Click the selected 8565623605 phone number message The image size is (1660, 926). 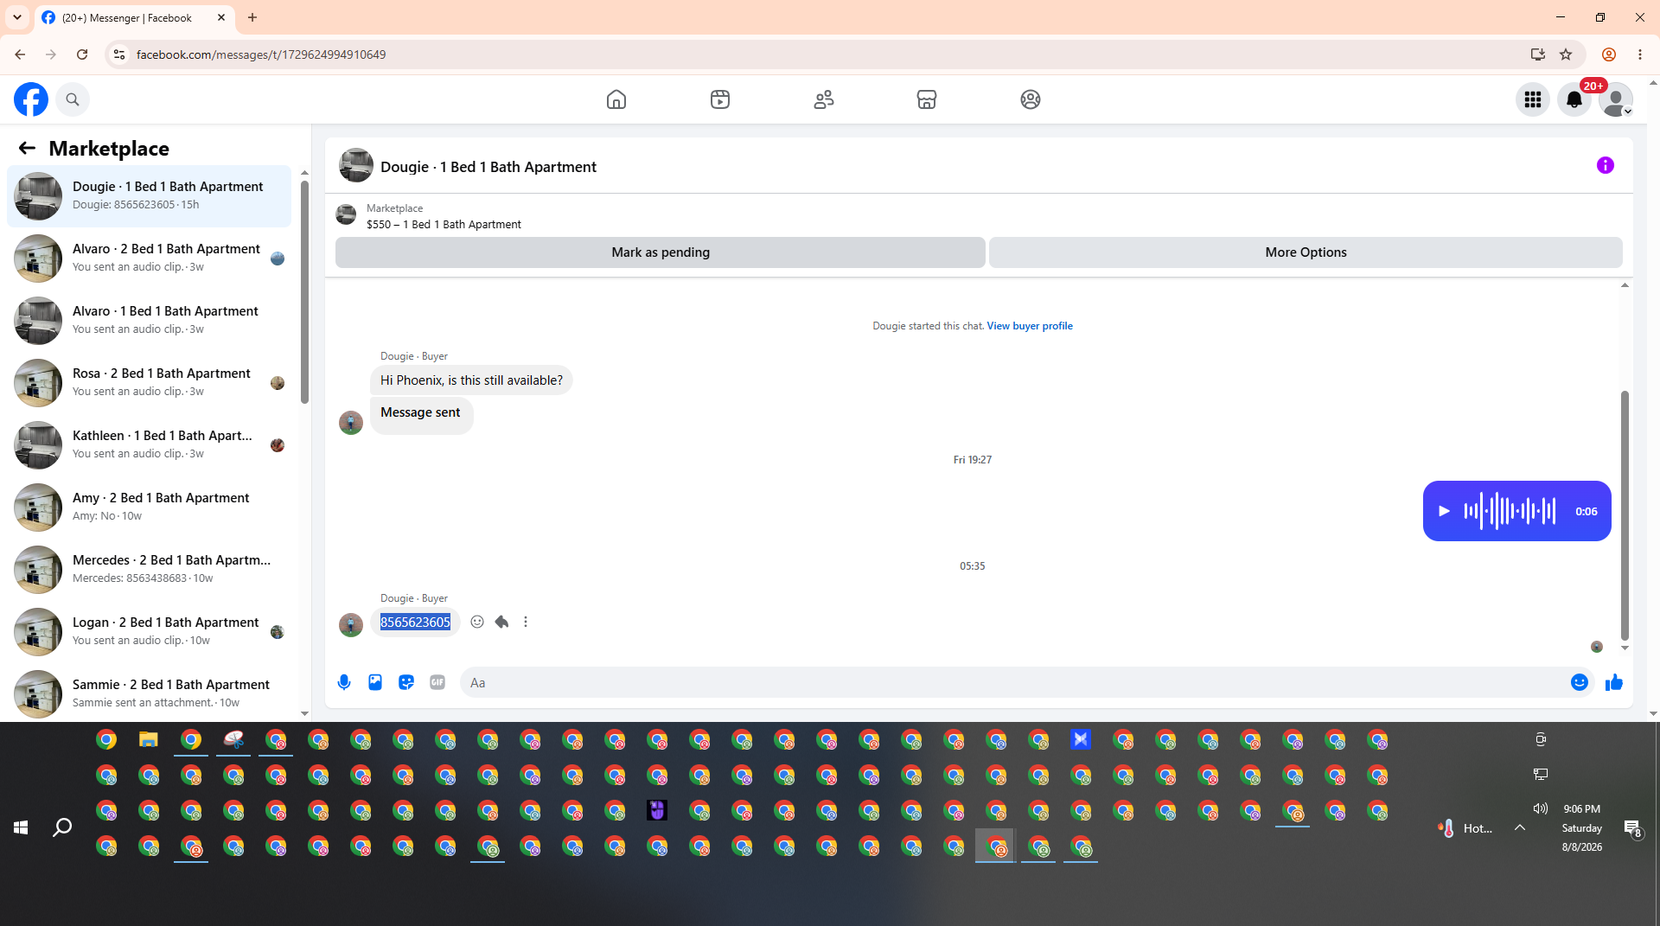pyautogui.click(x=415, y=622)
